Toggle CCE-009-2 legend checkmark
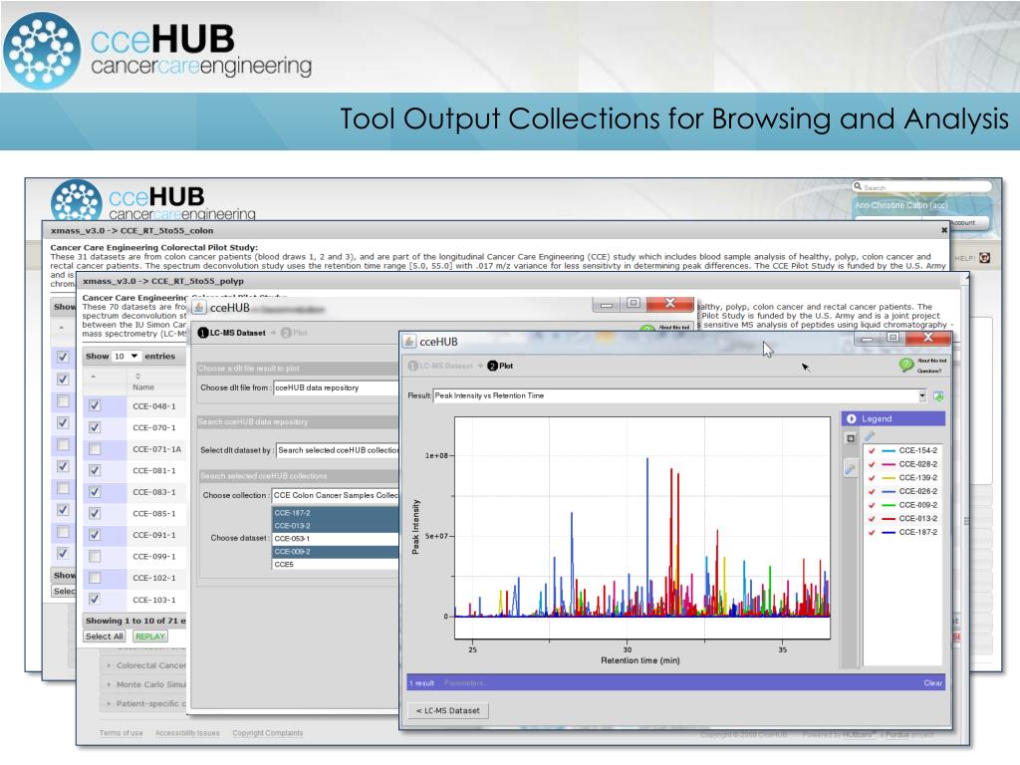This screenshot has width=1020, height=765. (x=872, y=505)
